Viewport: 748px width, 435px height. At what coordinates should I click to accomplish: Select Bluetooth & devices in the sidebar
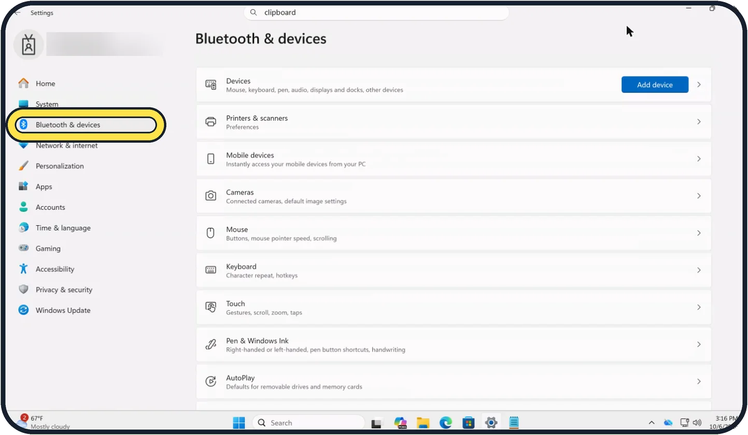coord(86,125)
